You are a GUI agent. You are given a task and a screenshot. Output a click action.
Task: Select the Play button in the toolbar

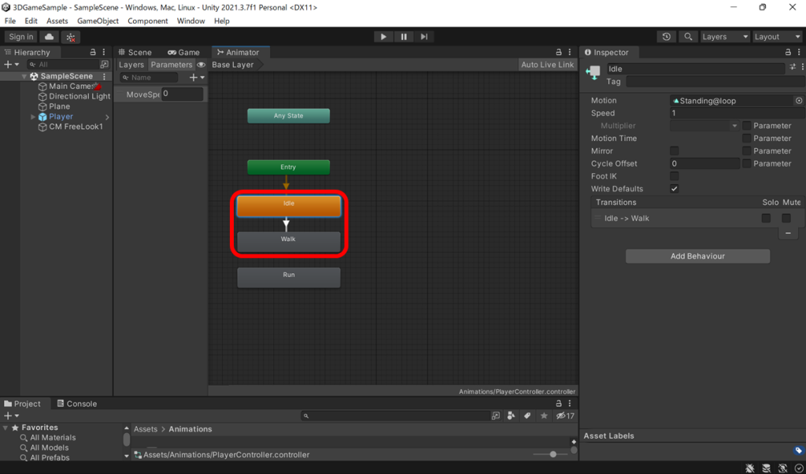pos(383,36)
